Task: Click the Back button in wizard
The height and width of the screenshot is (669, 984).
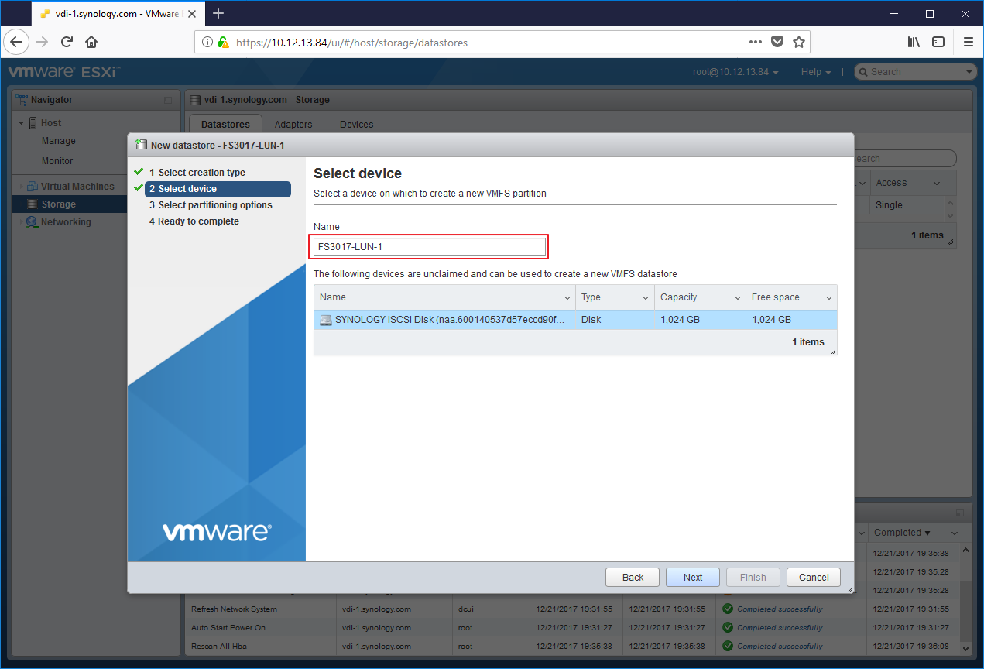Action: pos(633,577)
